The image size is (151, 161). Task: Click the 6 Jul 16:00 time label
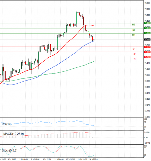(35, 159)
